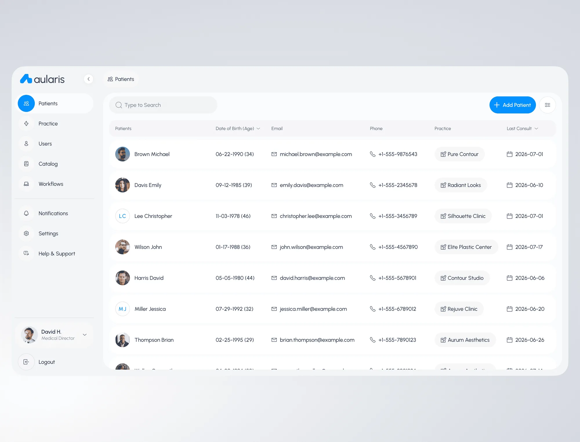Open Davis Emily's avatar thumbnail

coord(122,185)
